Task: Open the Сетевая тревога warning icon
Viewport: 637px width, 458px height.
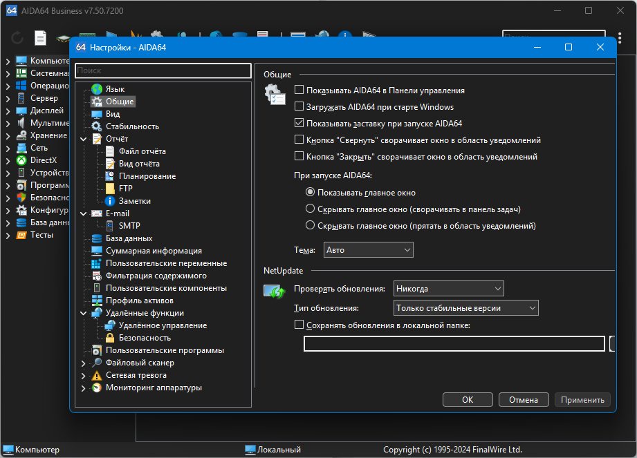Action: [97, 375]
